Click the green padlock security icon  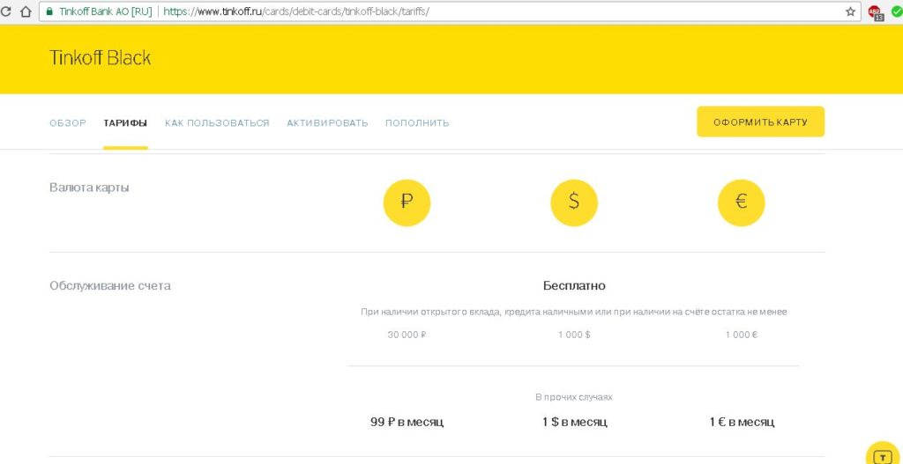click(x=49, y=11)
